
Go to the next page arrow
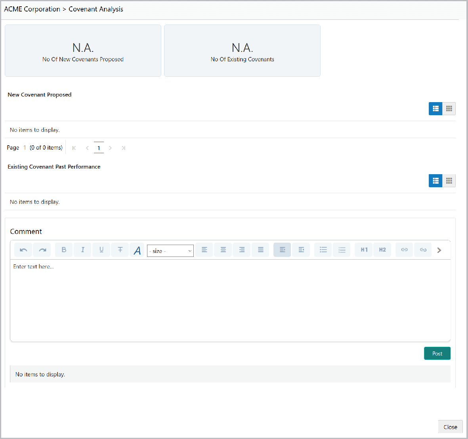[x=111, y=148]
